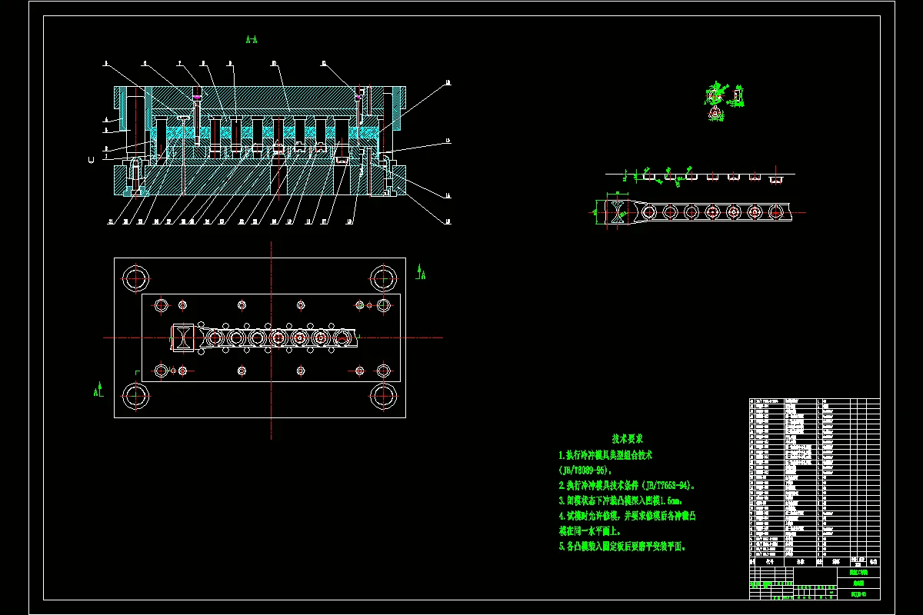The height and width of the screenshot is (615, 923).
Task: Select the upper section arrow marked A
Action: click(421, 271)
